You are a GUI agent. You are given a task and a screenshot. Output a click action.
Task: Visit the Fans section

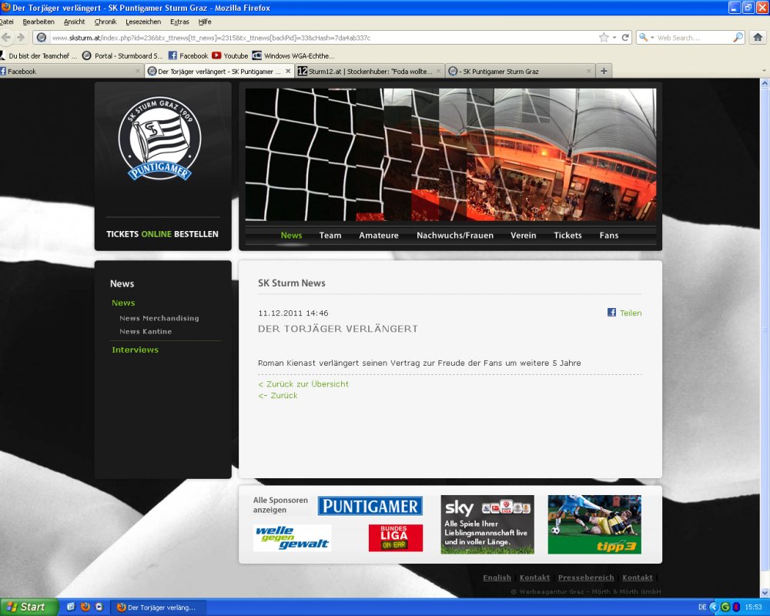click(608, 236)
